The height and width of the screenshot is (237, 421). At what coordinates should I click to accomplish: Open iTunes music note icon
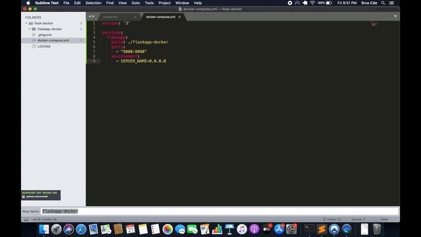point(241,229)
